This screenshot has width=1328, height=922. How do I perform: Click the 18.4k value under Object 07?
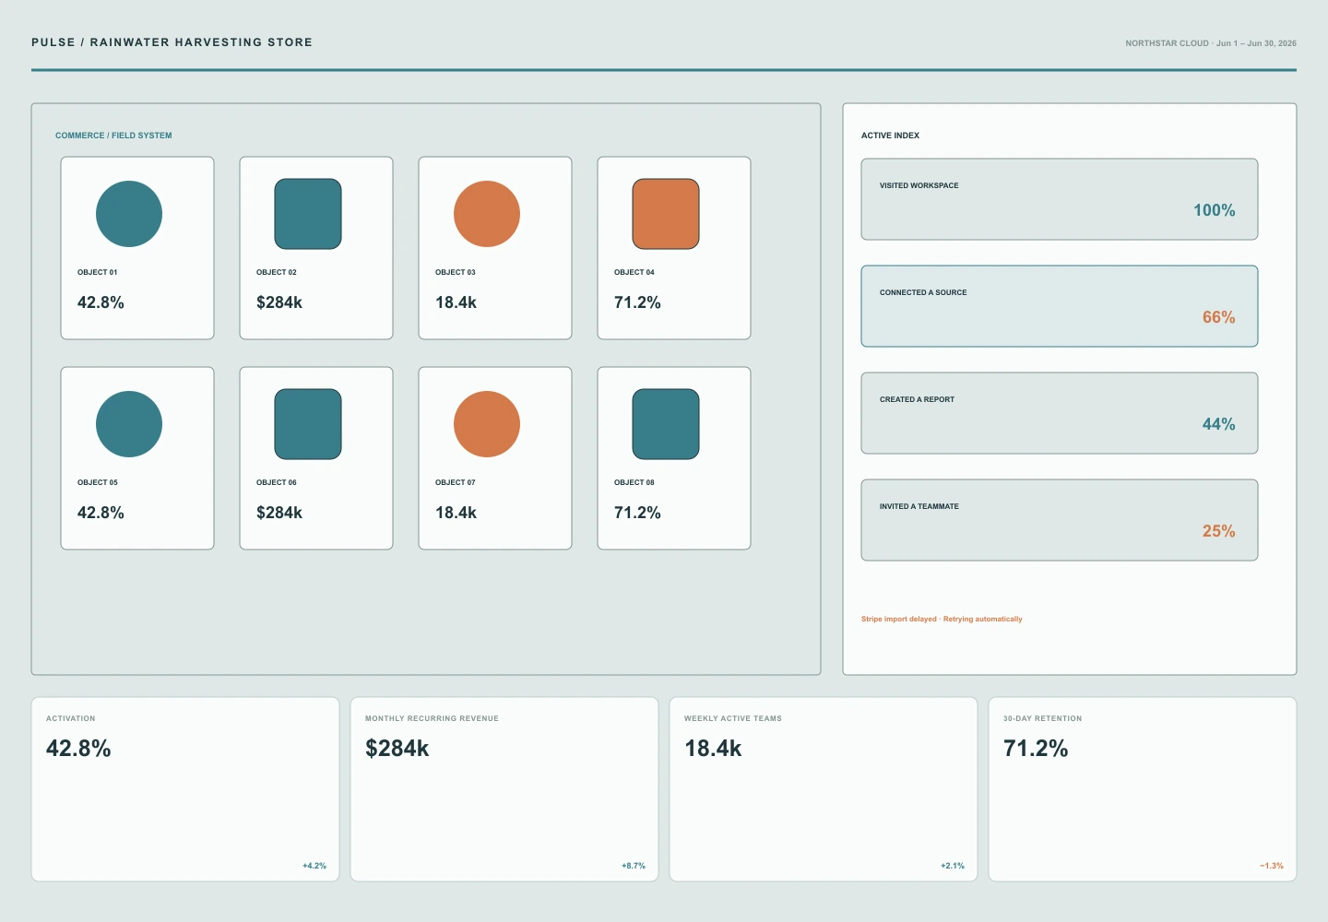tap(456, 513)
